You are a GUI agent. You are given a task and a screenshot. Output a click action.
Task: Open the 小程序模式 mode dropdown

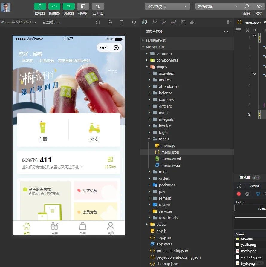(167, 7)
